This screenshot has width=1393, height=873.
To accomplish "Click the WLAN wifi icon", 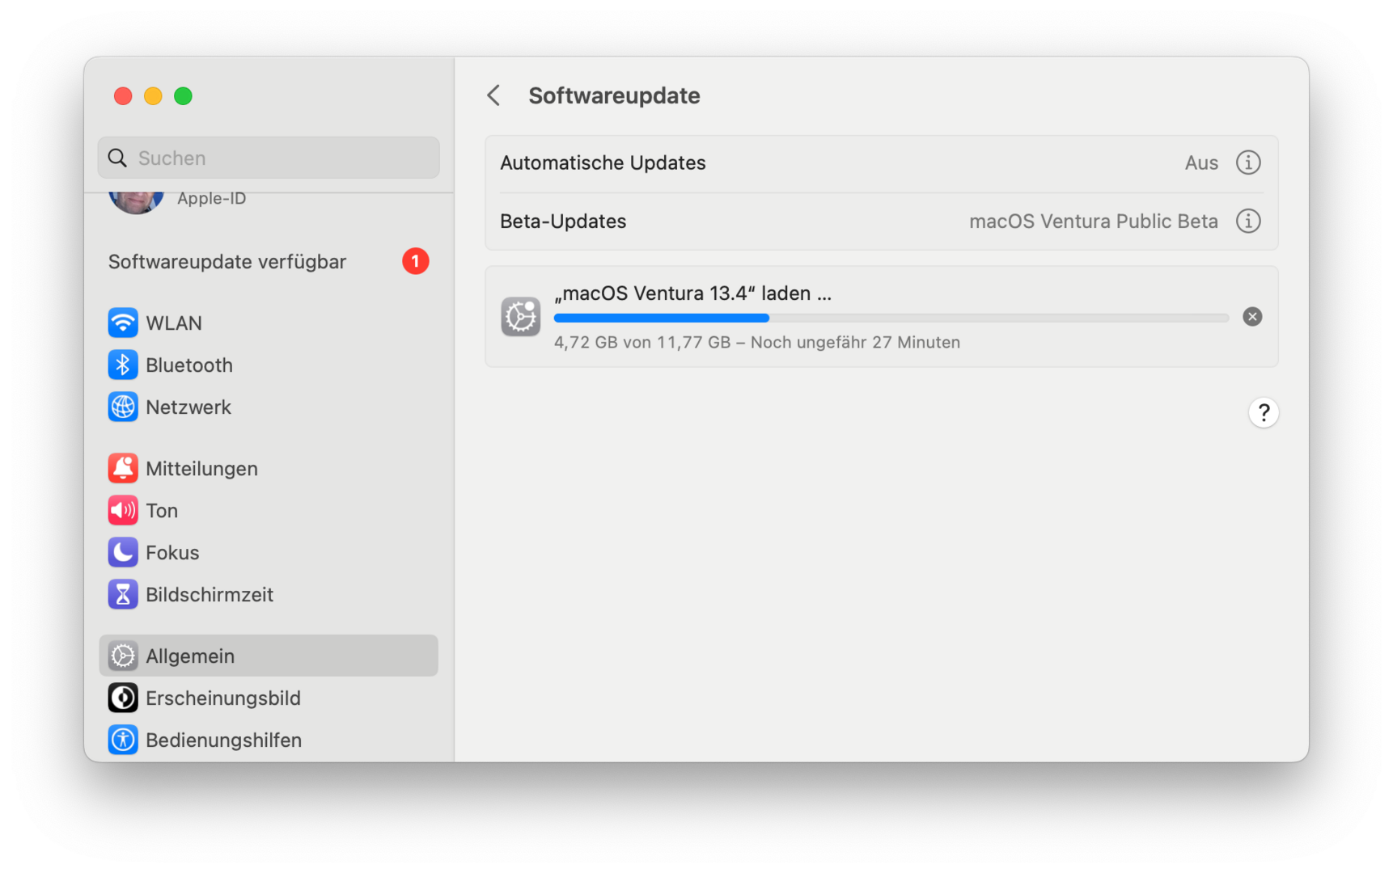I will pyautogui.click(x=123, y=323).
